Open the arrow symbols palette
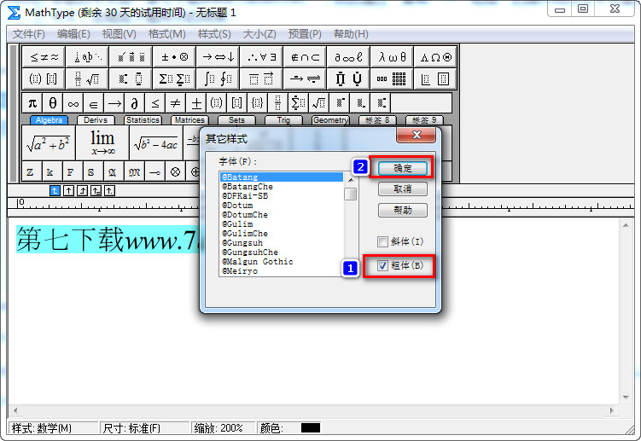Viewport: 641px width, 441px height. [218, 57]
